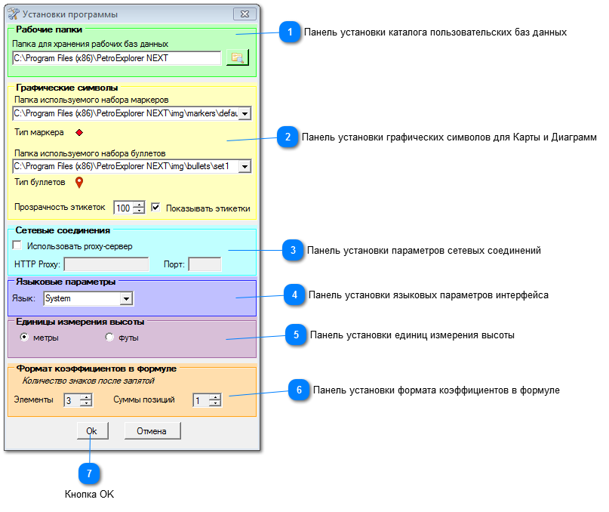The height and width of the screenshot is (512, 609).
Task: Decrease Элементы decimal places spinner
Action: (x=86, y=403)
